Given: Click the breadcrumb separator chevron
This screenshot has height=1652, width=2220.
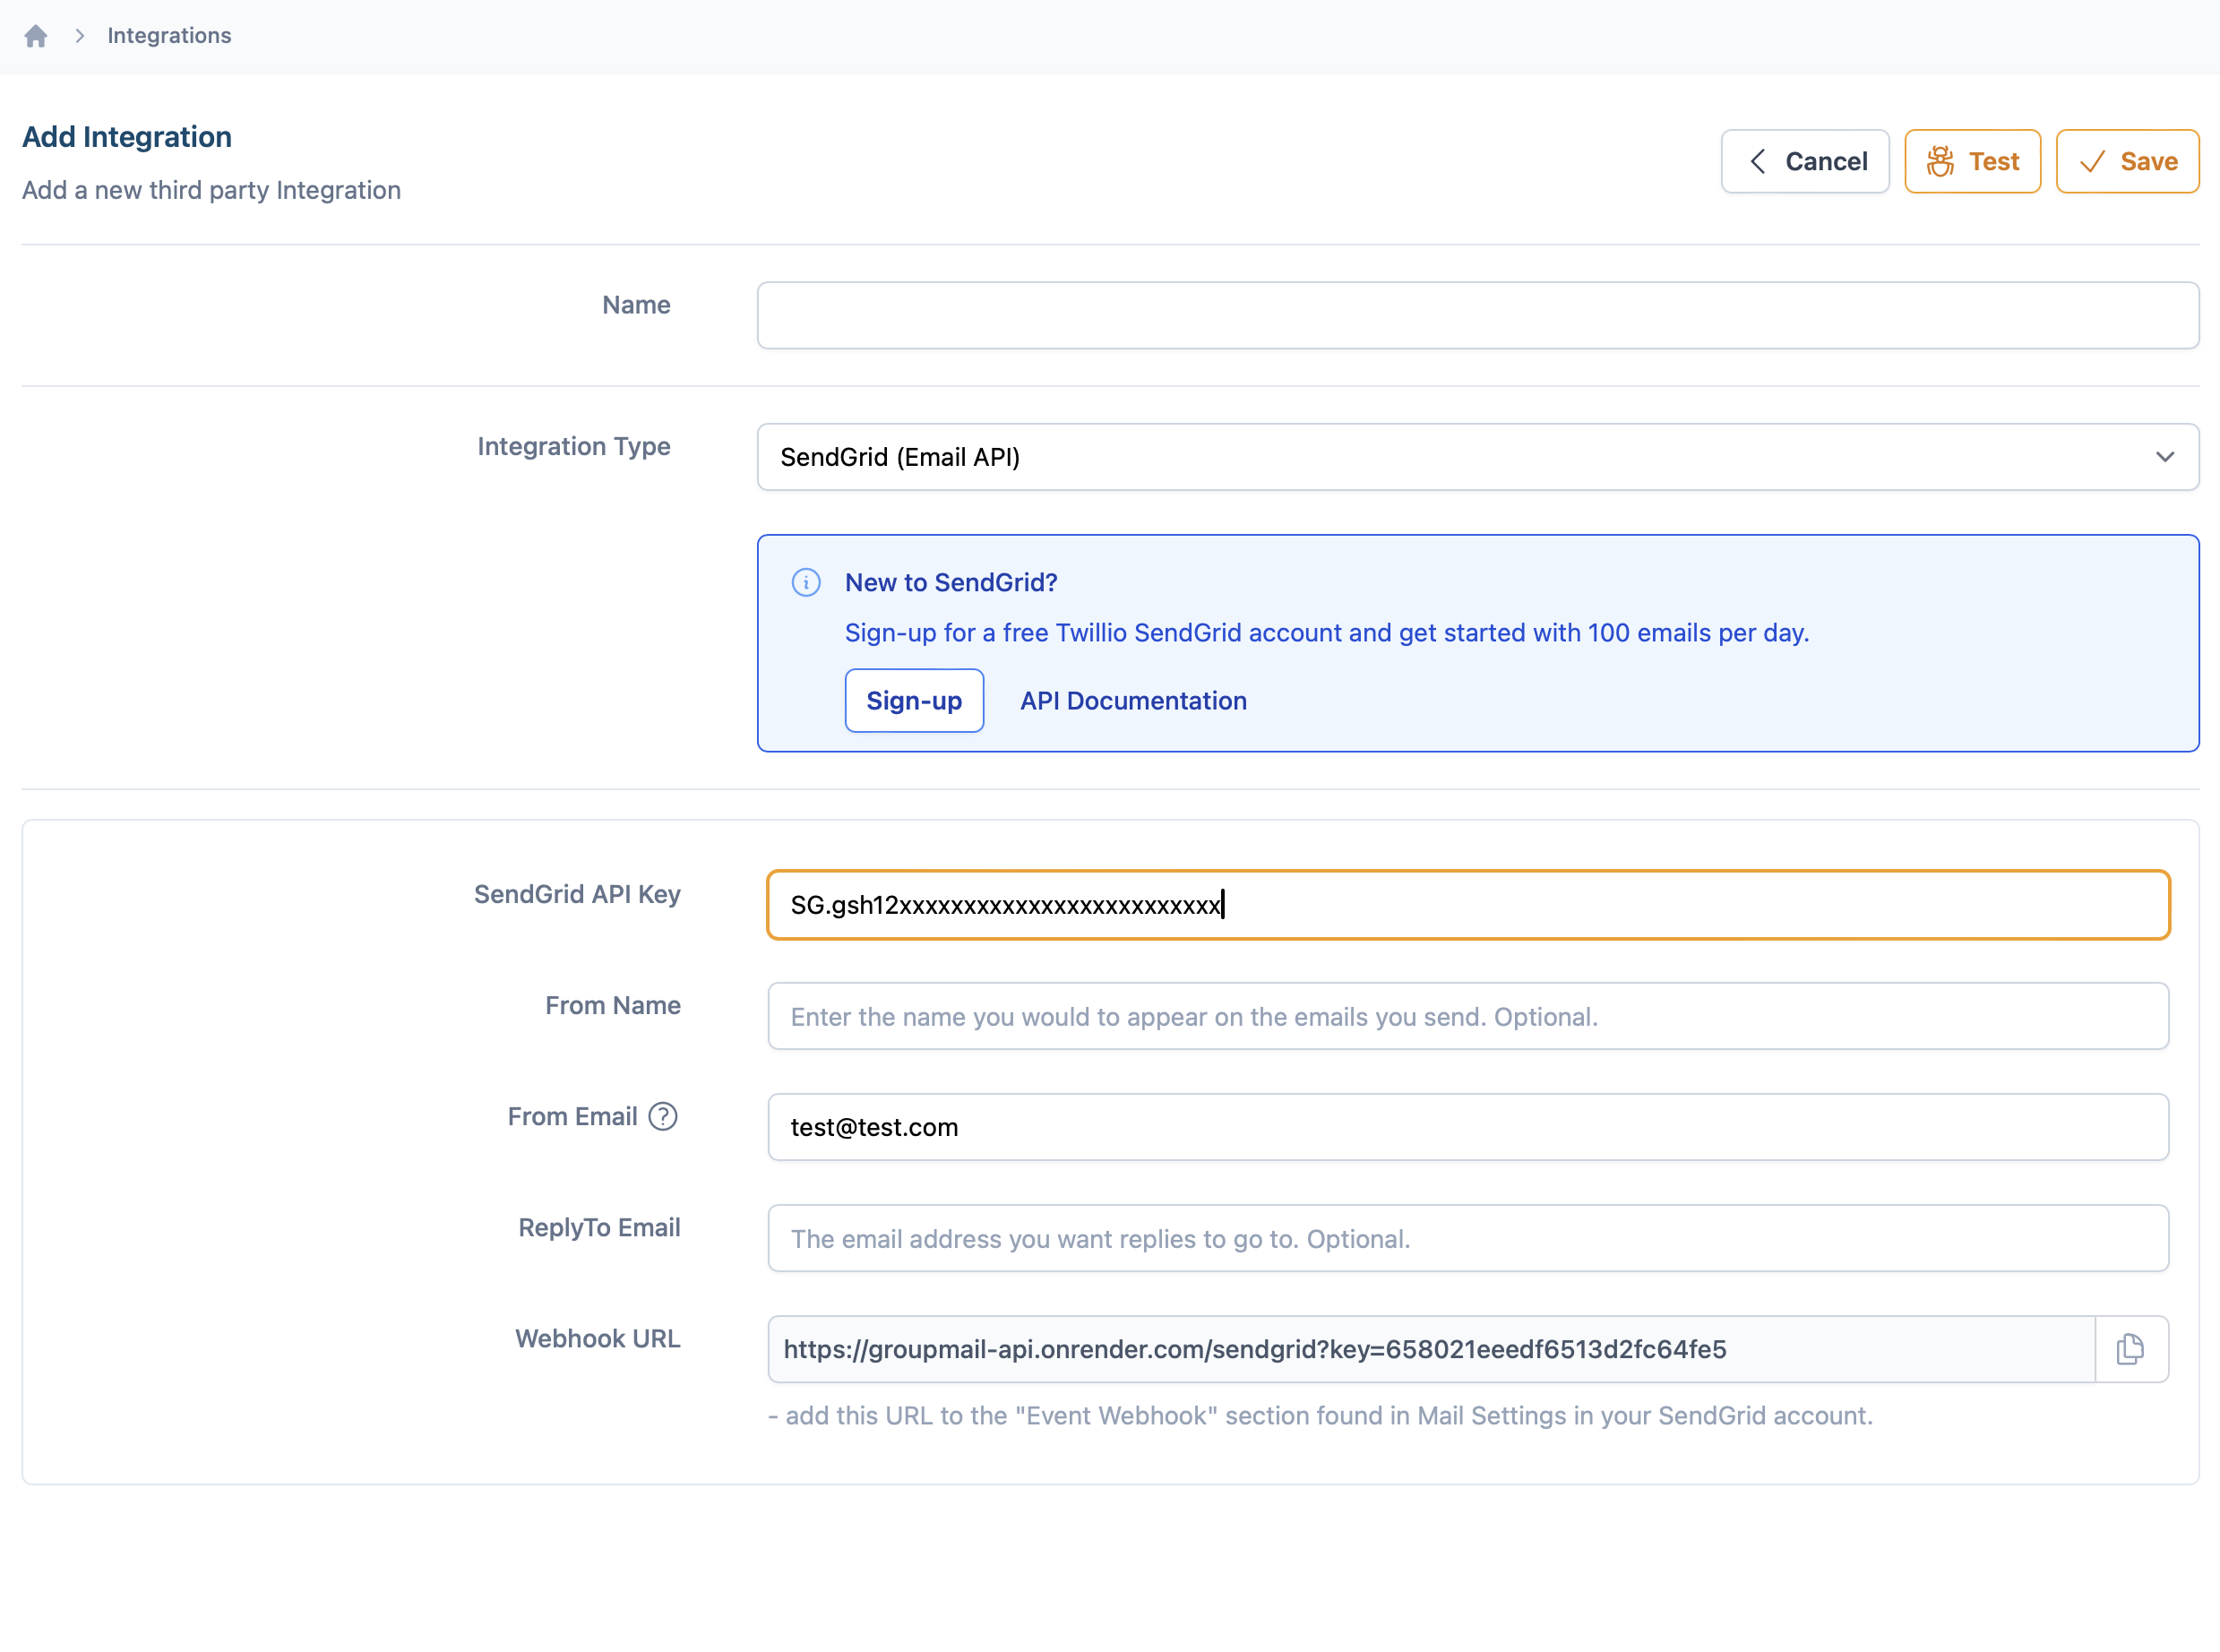Looking at the screenshot, I should pos(80,36).
